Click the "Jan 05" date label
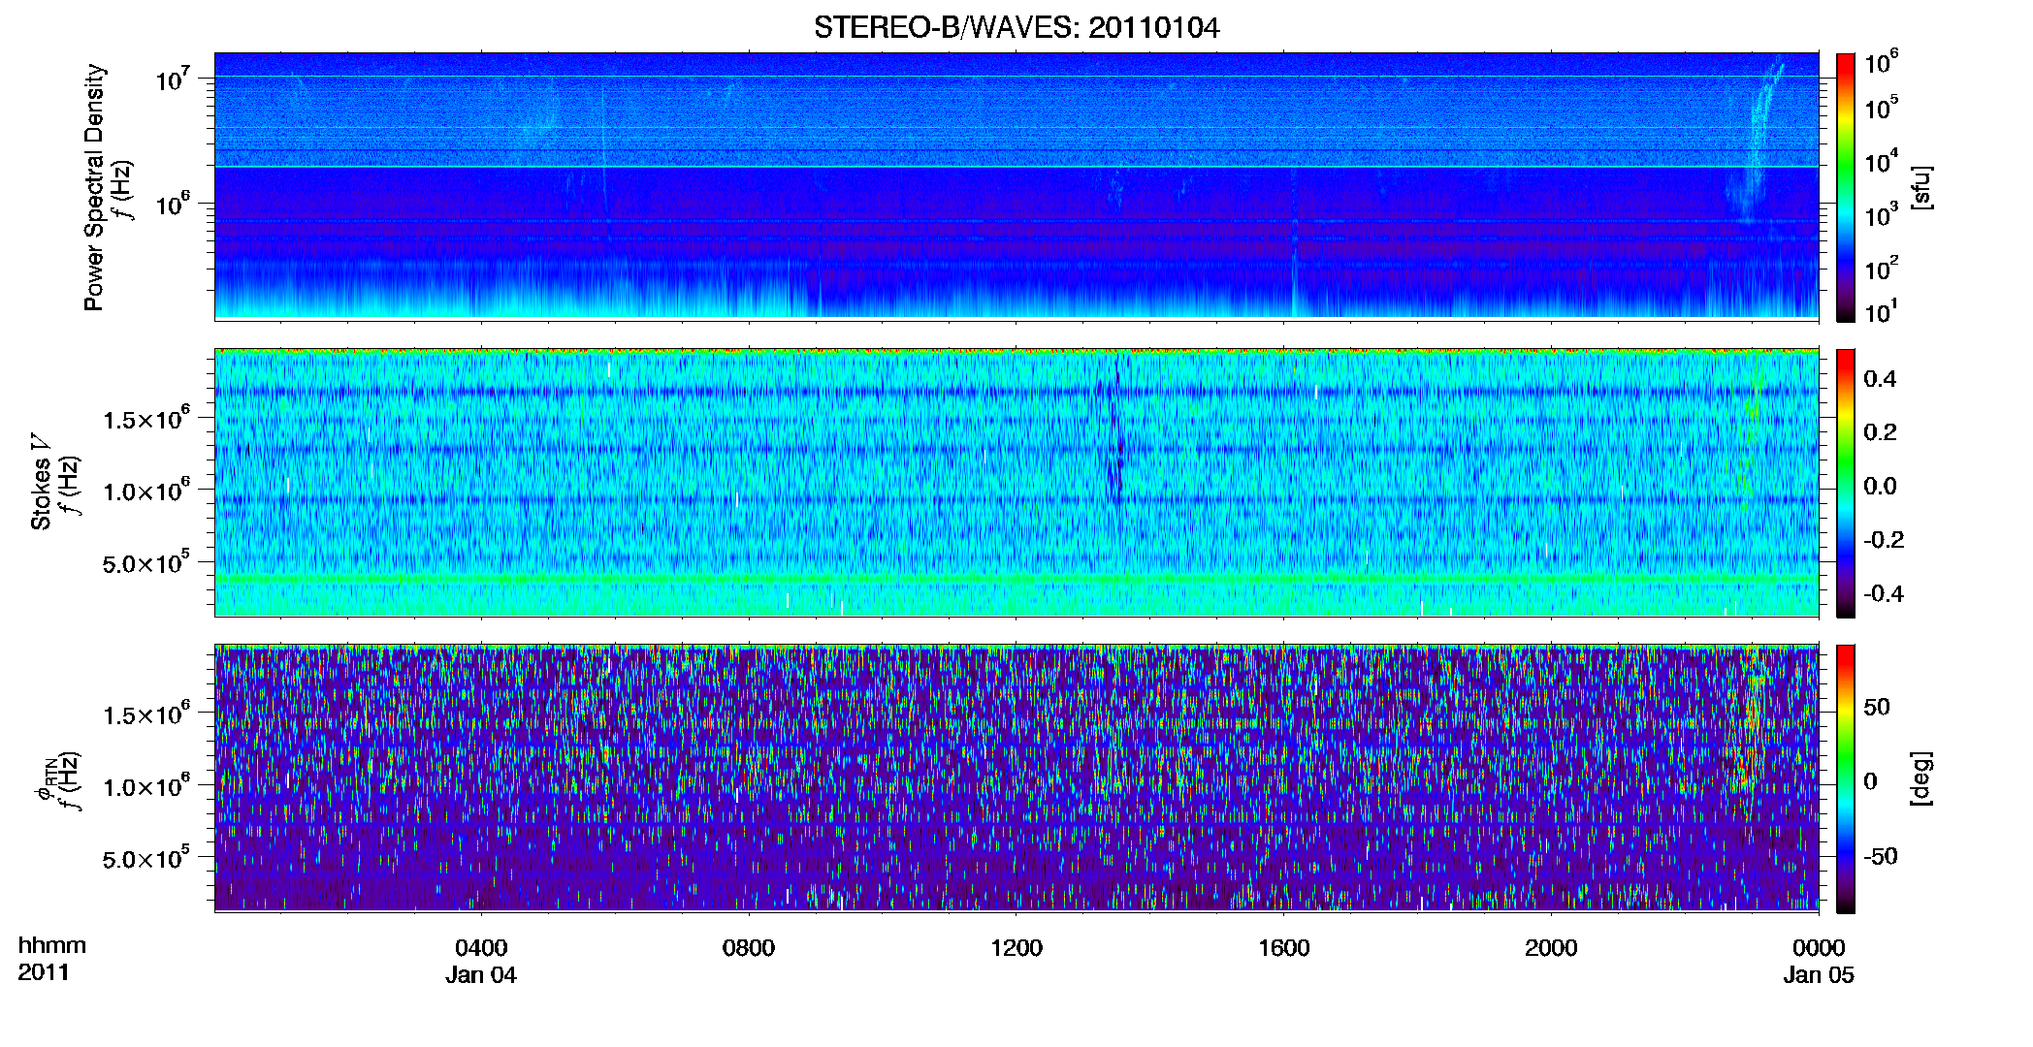Viewport: 2033px width, 1047px height. coord(1819,974)
